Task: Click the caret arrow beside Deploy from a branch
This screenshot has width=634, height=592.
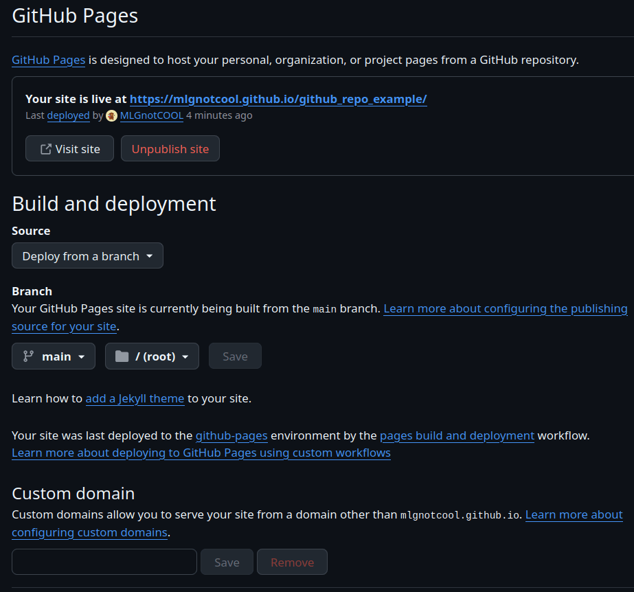Action: tap(150, 256)
